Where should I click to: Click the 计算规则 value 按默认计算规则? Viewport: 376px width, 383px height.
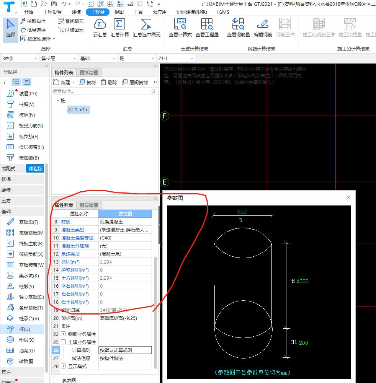click(x=125, y=350)
